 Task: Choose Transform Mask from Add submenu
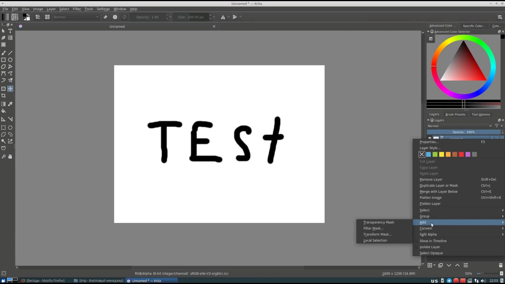click(384, 234)
